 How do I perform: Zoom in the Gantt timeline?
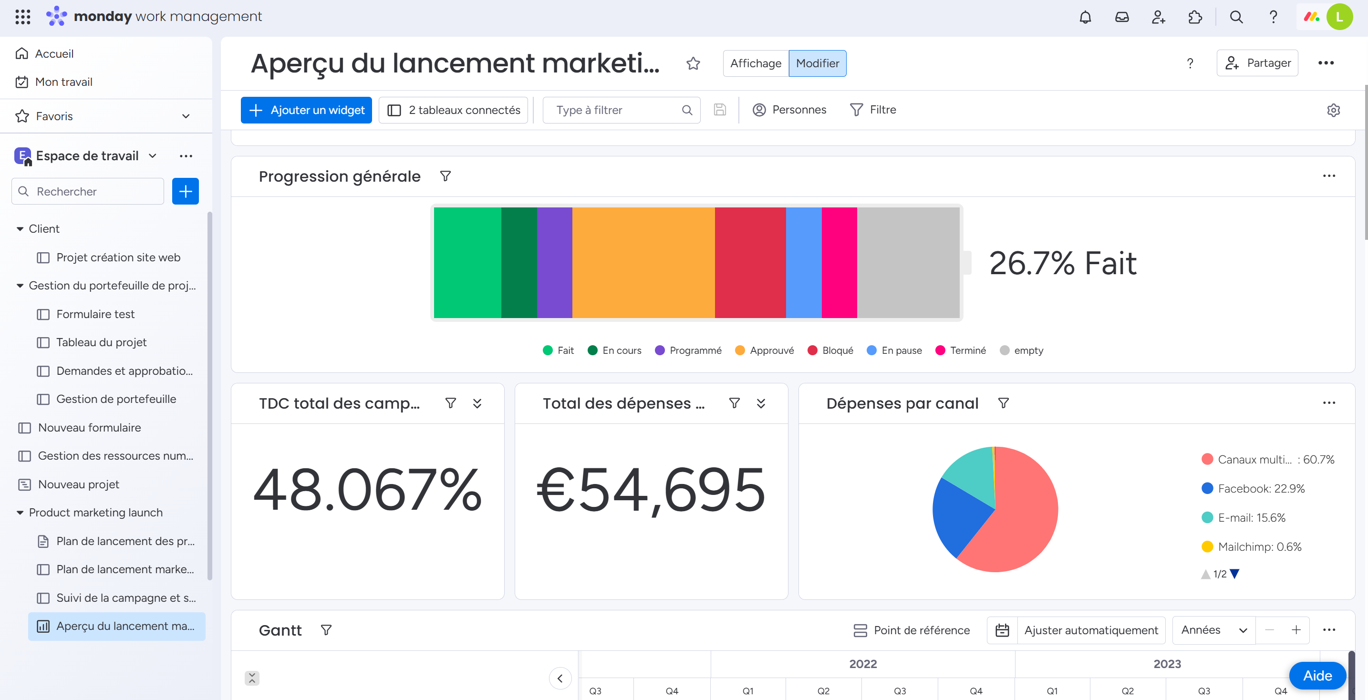point(1296,630)
